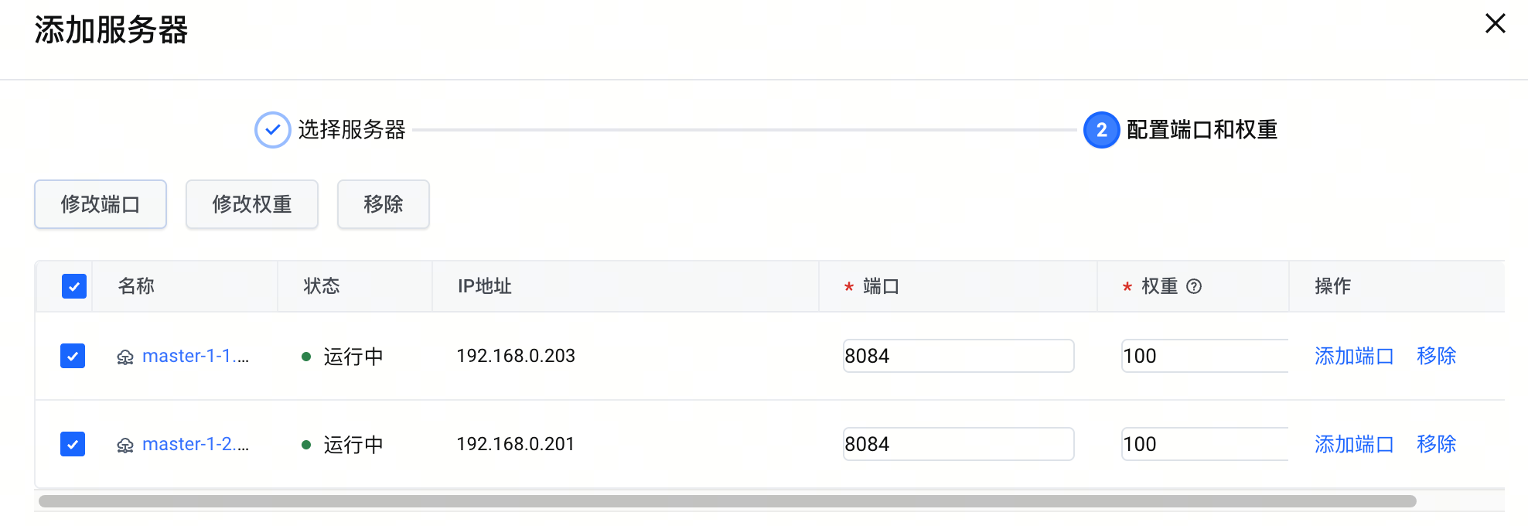1528x526 pixels.
Task: Focus the port field for master-1-1
Action: 958,356
